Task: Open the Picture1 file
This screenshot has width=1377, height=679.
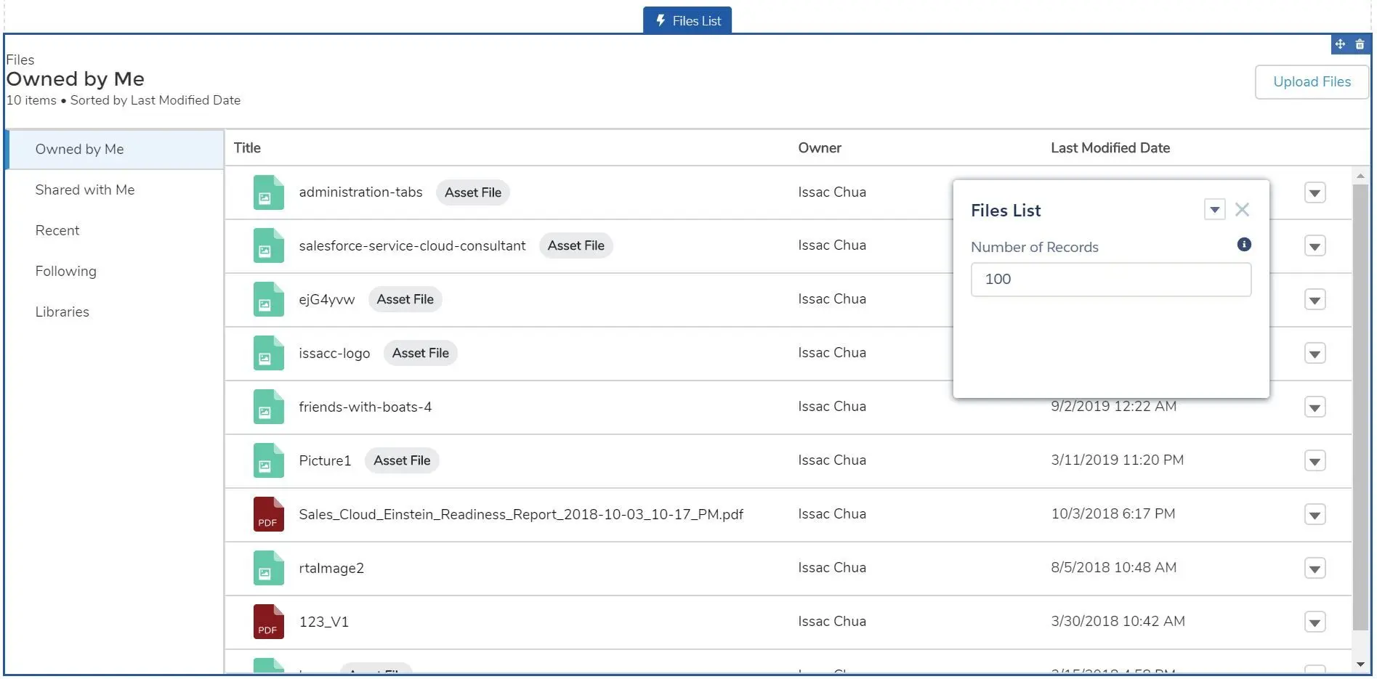Action: [325, 461]
